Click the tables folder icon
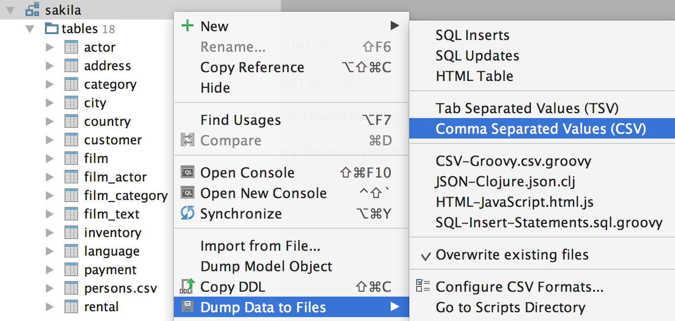The width and height of the screenshot is (675, 321). coord(51,29)
